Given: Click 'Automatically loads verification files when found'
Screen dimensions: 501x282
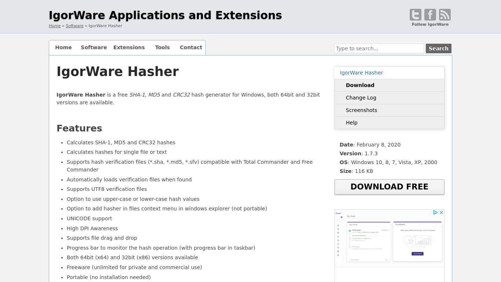Looking at the screenshot, I should pyautogui.click(x=129, y=180).
